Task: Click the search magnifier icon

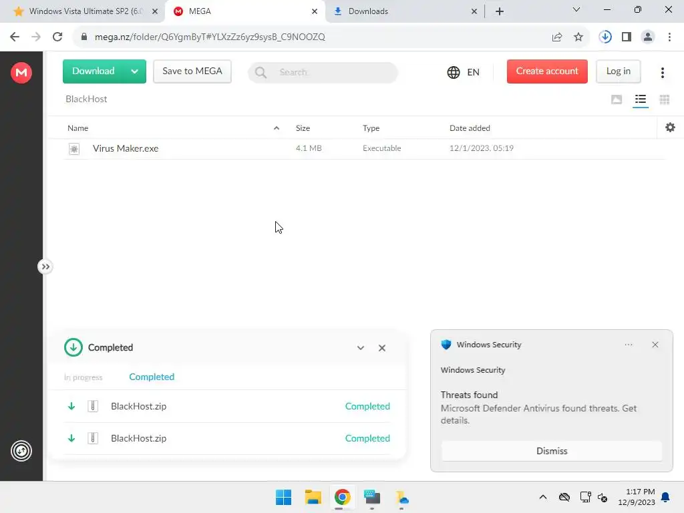Action: tap(261, 72)
